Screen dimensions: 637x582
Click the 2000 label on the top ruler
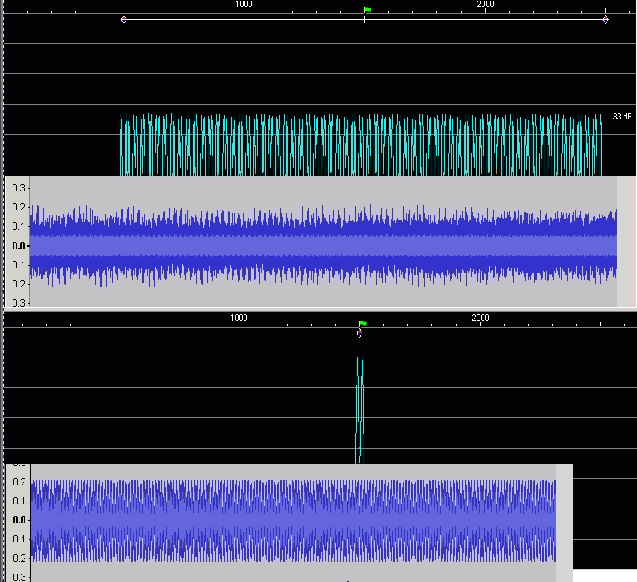click(x=485, y=4)
